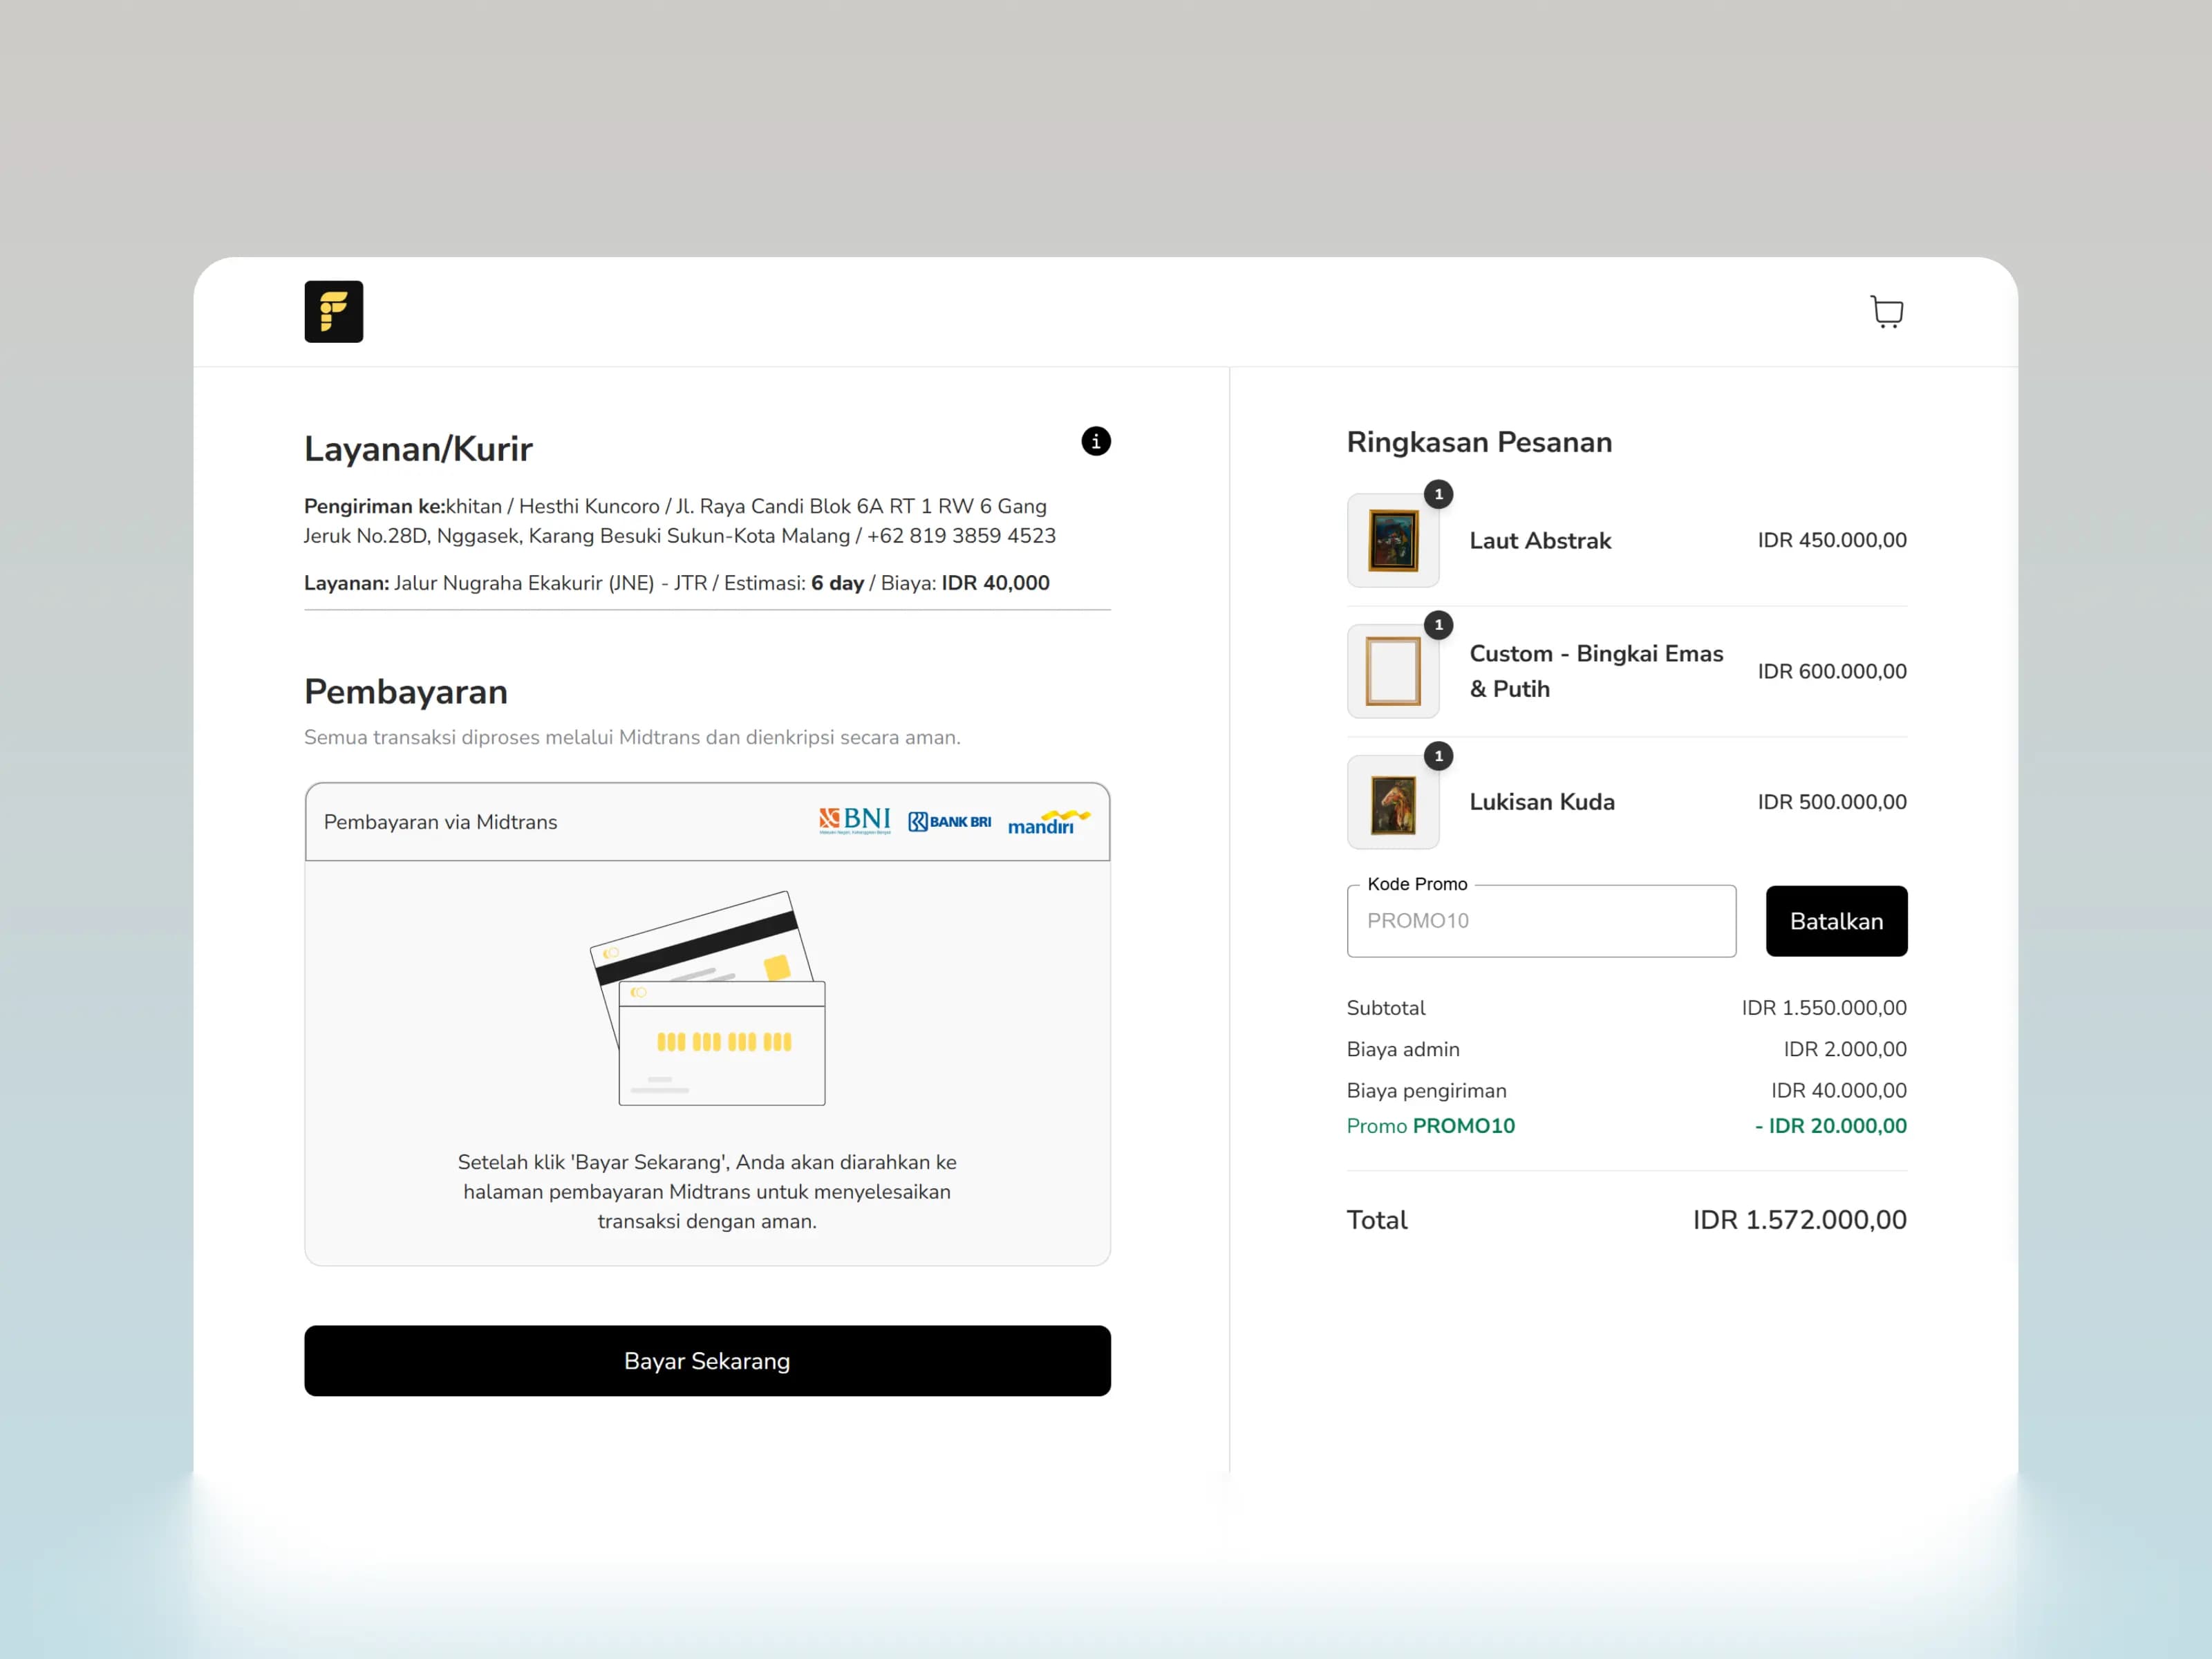This screenshot has height=1659, width=2212.
Task: Click quantity badge on Laut Abstrak
Action: tap(1438, 494)
